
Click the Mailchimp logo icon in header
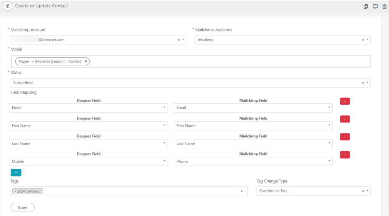pos(8,6)
